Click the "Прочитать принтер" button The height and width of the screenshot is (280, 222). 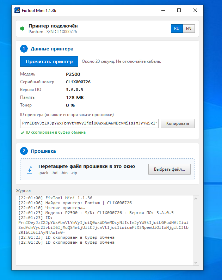click(49, 61)
